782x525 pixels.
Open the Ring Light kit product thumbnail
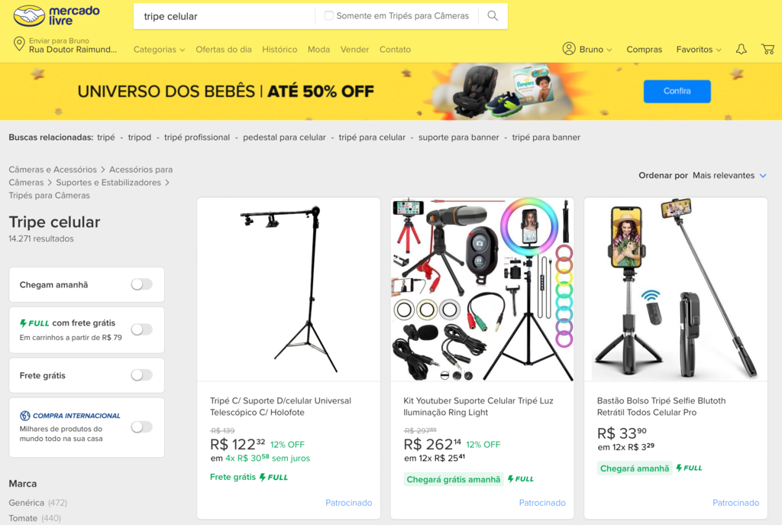(x=481, y=289)
